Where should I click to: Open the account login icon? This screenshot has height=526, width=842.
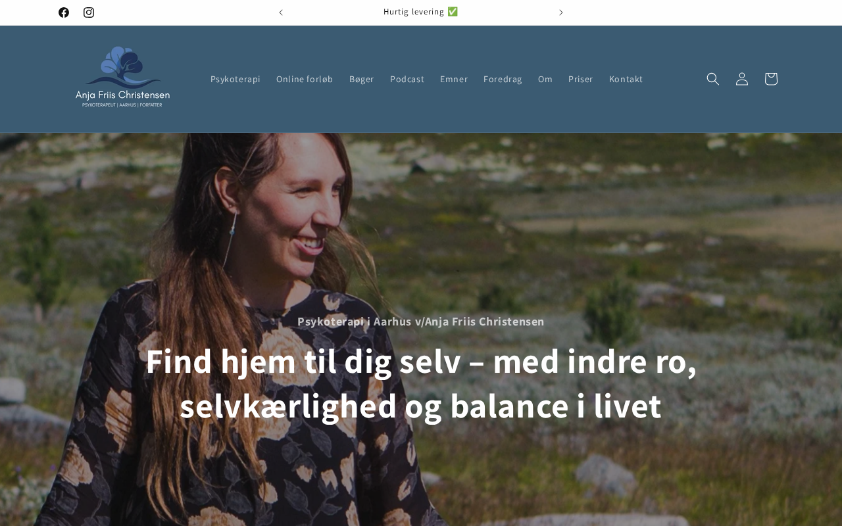(742, 79)
